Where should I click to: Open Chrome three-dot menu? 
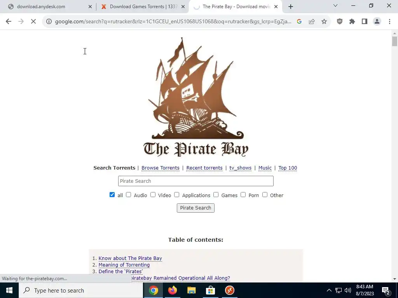389,22
